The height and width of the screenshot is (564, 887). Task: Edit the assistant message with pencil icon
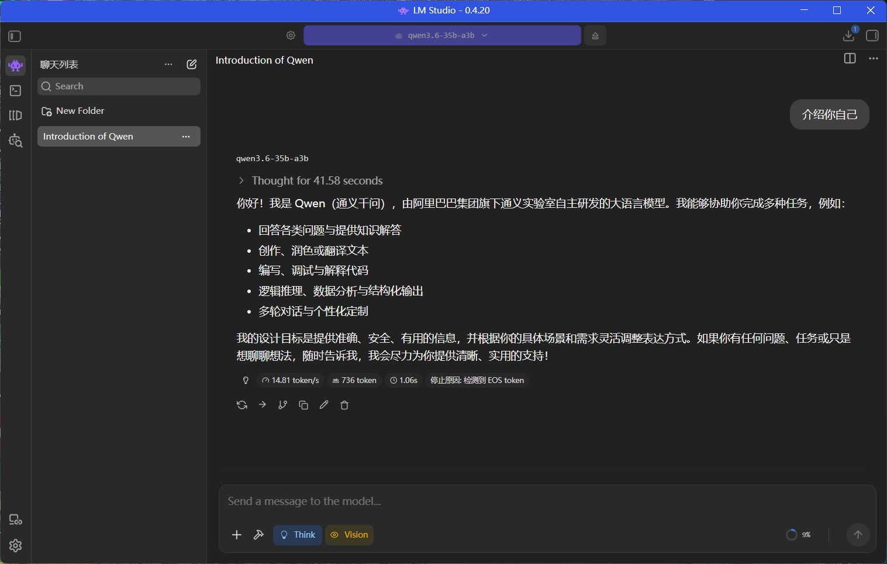[x=324, y=405]
